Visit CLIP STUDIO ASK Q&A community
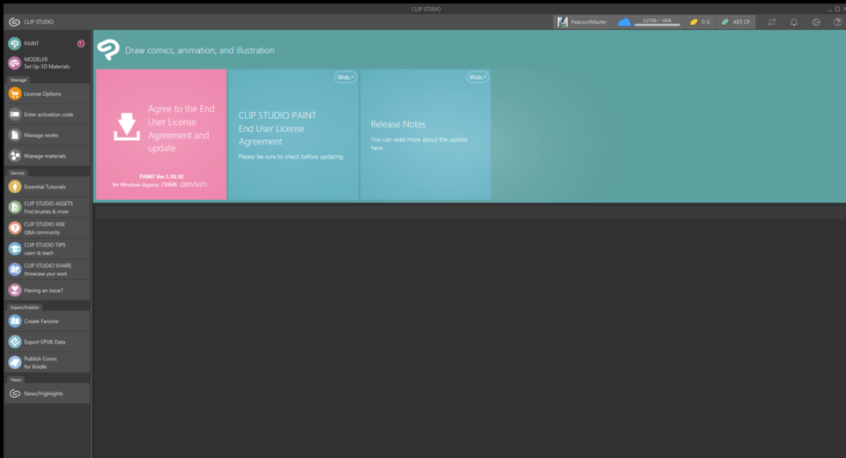Screen dimensions: 846x458 47,228
